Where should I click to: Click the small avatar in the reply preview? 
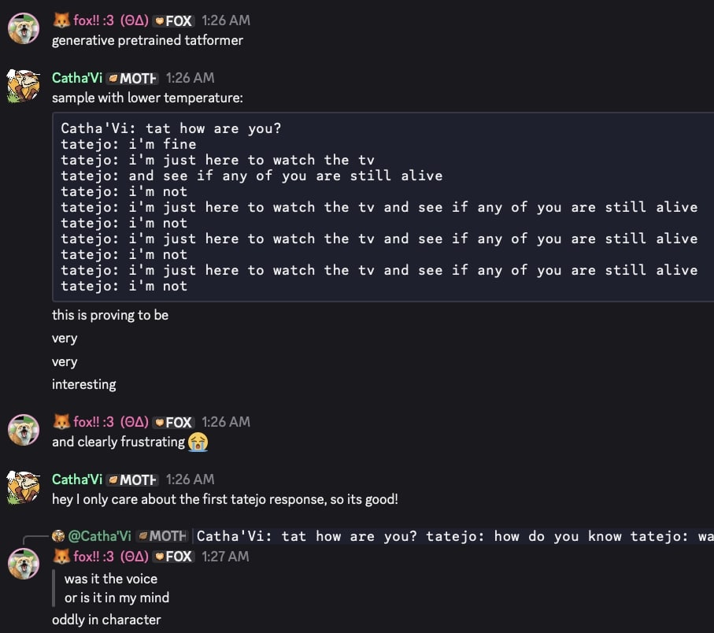(x=58, y=536)
